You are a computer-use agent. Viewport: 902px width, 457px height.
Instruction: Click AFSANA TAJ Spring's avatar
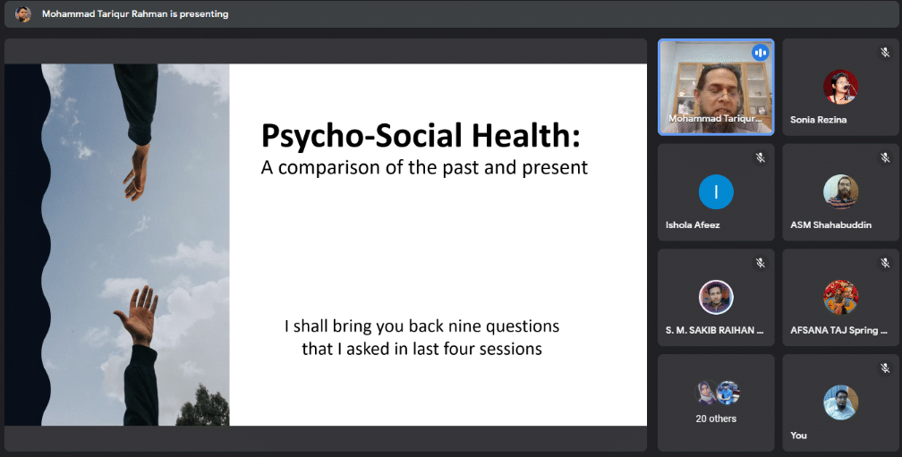pyautogui.click(x=840, y=297)
